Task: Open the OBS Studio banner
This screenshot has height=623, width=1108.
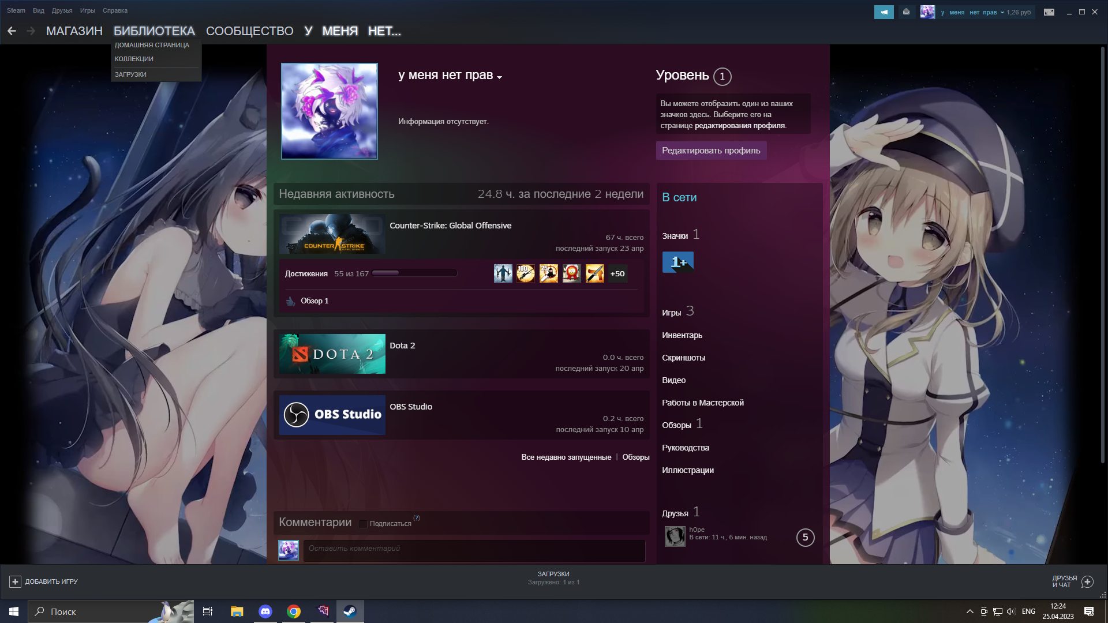Action: [332, 415]
